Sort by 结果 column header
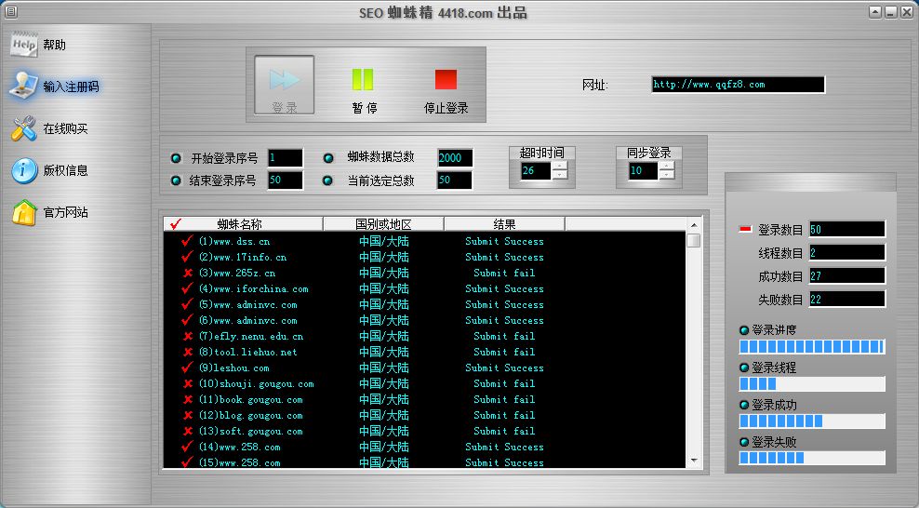The width and height of the screenshot is (919, 508). [x=505, y=224]
